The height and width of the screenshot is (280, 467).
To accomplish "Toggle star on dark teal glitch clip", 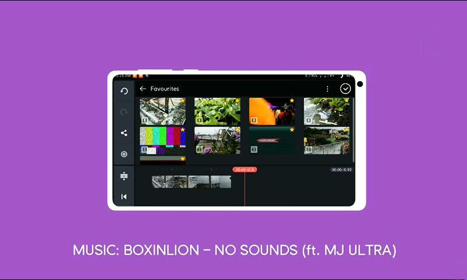I will [x=292, y=129].
